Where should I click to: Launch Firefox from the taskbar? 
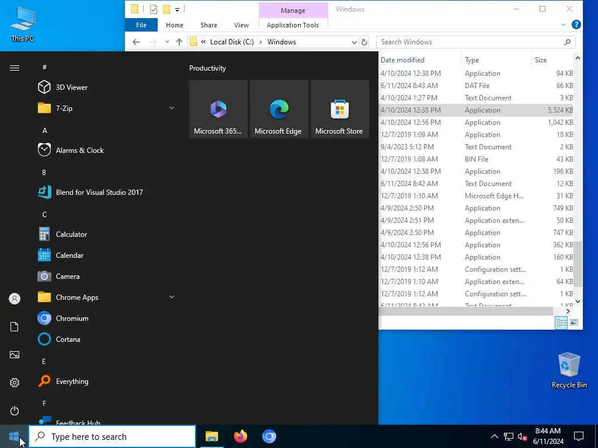pos(240,436)
